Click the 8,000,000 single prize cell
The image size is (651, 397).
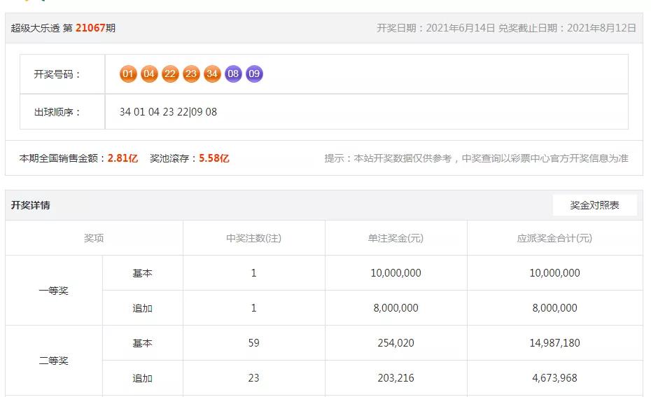[395, 307]
